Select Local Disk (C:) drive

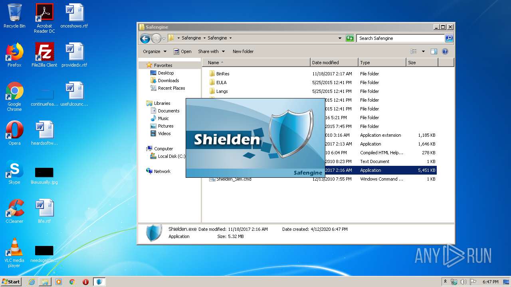point(171,156)
